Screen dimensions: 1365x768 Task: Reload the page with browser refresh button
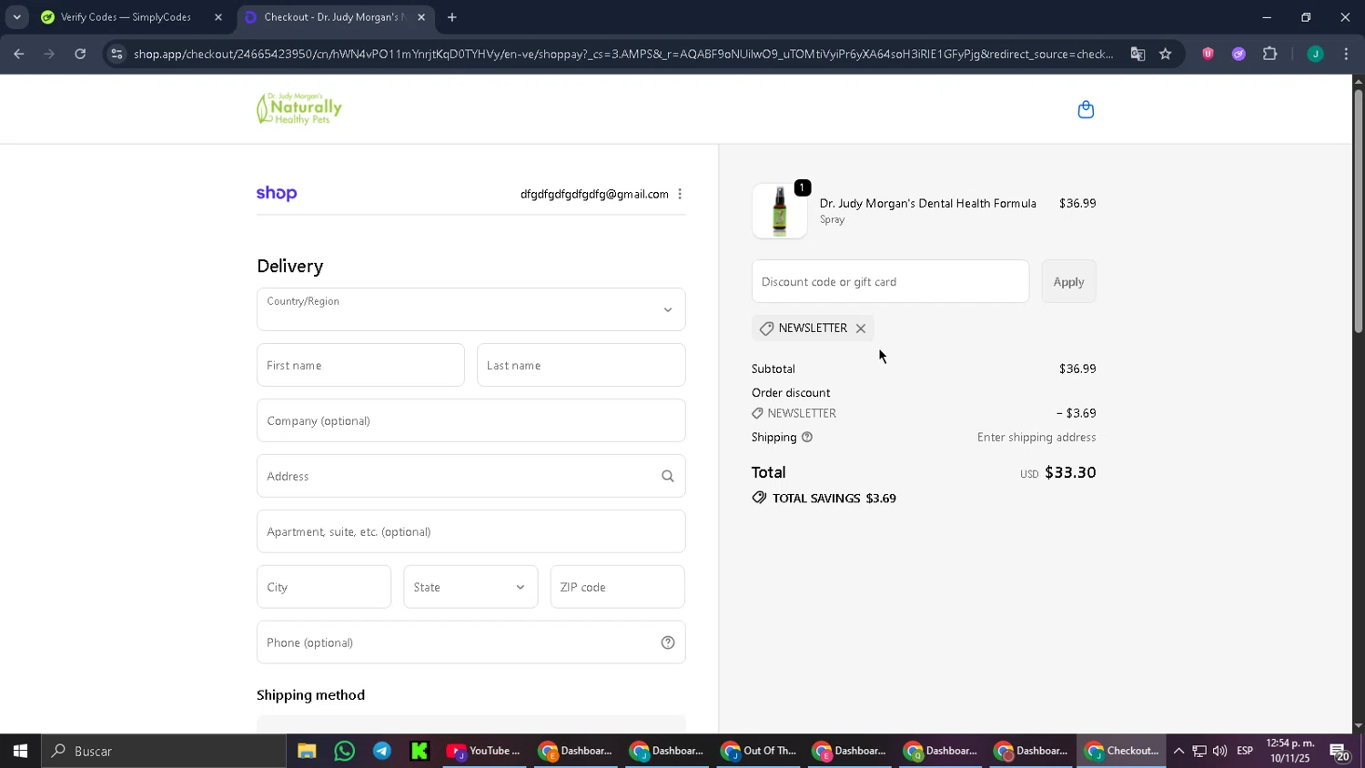(x=80, y=54)
